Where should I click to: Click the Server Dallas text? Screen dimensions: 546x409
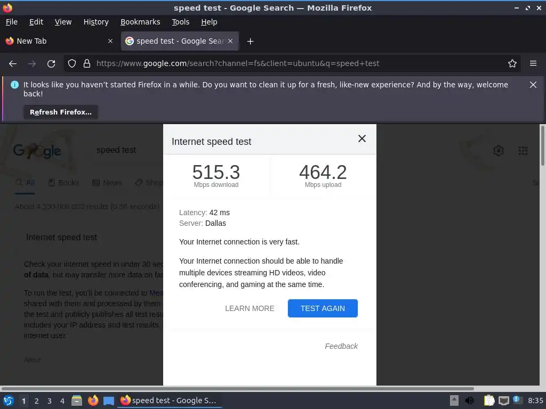(202, 223)
